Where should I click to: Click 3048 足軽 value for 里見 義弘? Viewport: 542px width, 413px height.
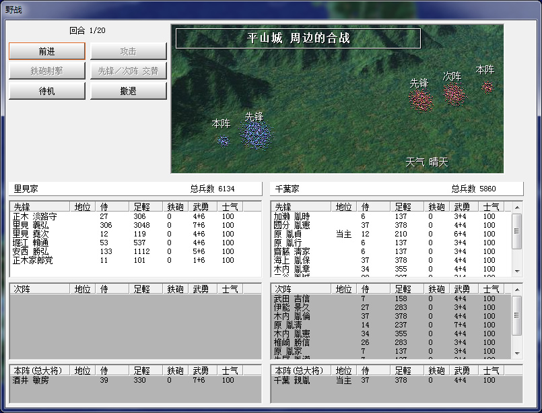141,225
